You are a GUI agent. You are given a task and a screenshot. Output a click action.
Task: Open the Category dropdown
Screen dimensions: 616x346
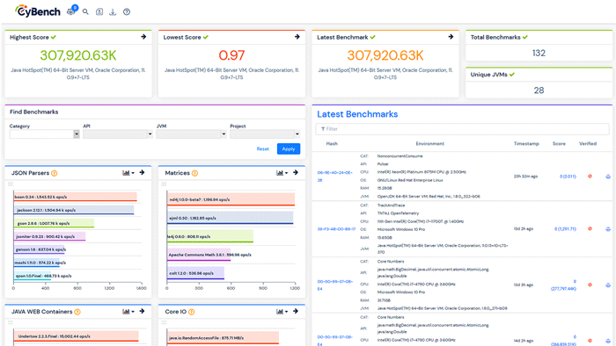tap(44, 134)
